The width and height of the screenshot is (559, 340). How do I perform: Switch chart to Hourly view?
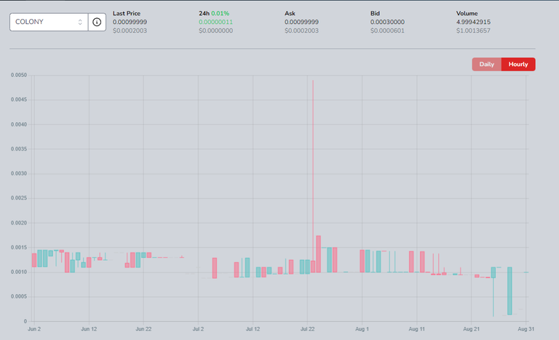point(518,65)
